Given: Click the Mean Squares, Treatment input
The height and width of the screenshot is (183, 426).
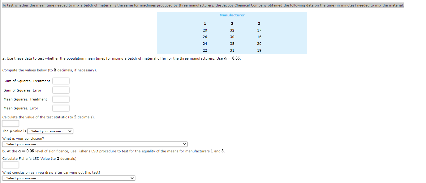Looking at the screenshot, I should [x=61, y=99].
